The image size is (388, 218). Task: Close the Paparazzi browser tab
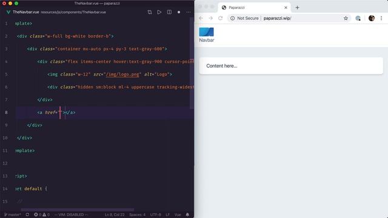286,8
